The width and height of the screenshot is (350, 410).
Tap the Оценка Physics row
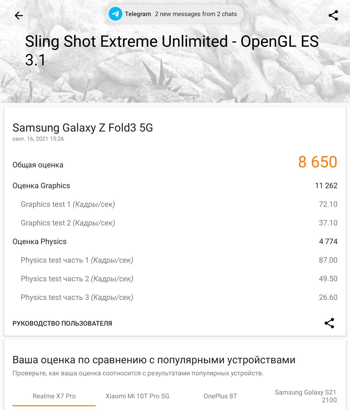point(175,242)
